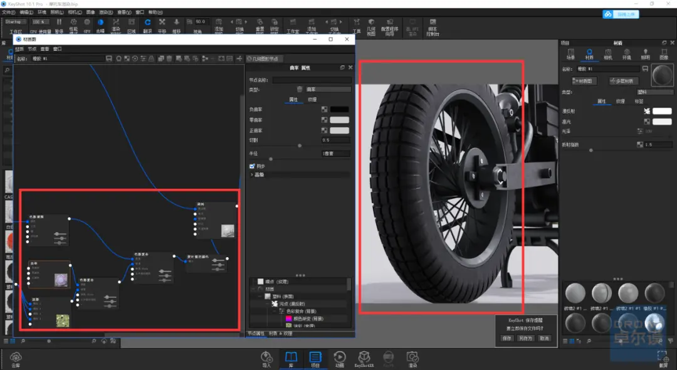677x370 pixels.
Task: Open the Tools (工具) ribbon icon
Action: pyautogui.click(x=357, y=26)
